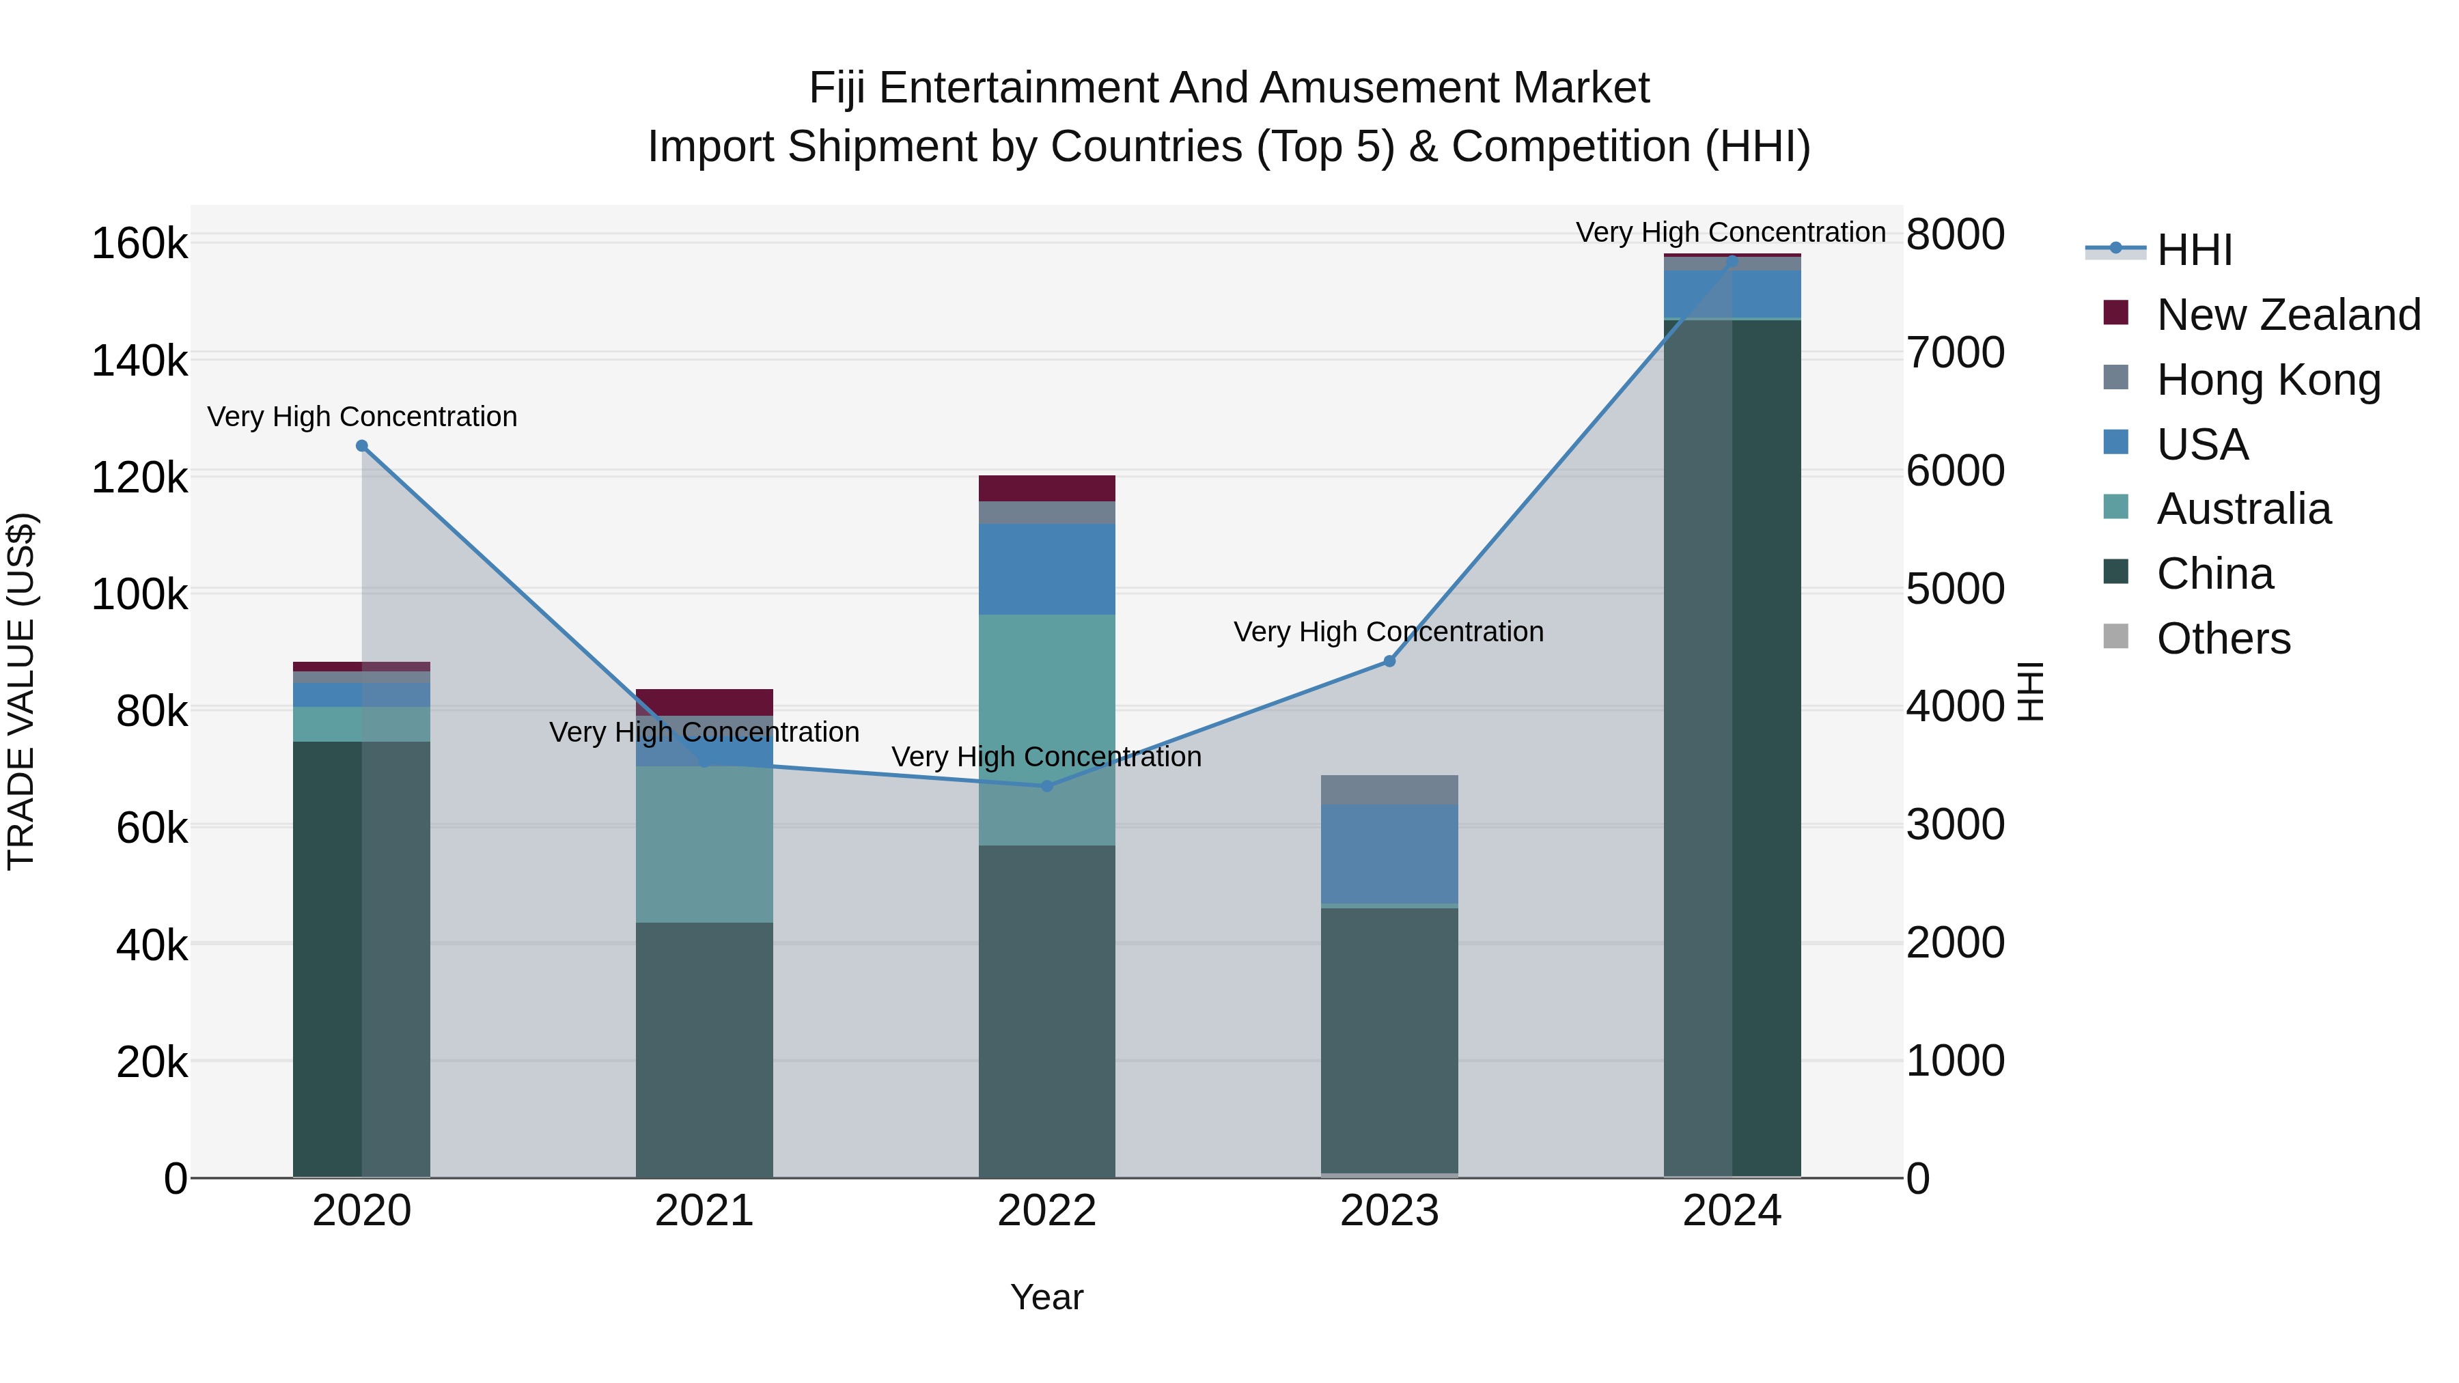Click Australia teal legend swatch
Screen dimensions: 2459x1383
pyautogui.click(x=2115, y=507)
